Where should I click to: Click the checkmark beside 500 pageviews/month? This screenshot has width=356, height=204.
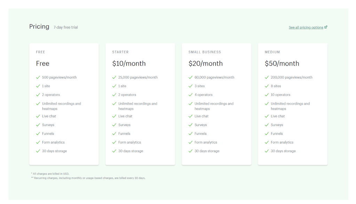(38, 77)
